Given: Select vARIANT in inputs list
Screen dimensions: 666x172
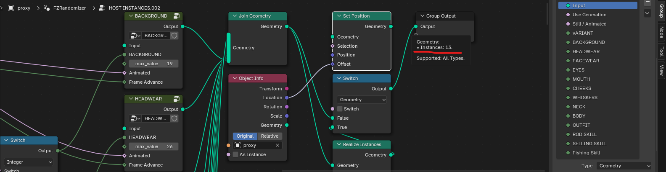Looking at the screenshot, I should (x=597, y=33).
